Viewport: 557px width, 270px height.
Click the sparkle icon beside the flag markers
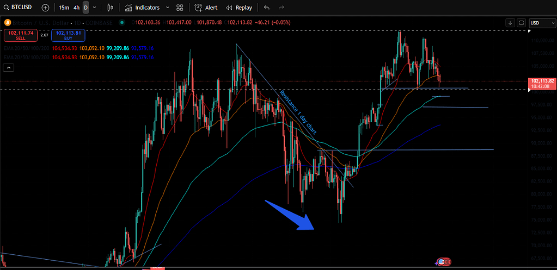[x=436, y=263]
